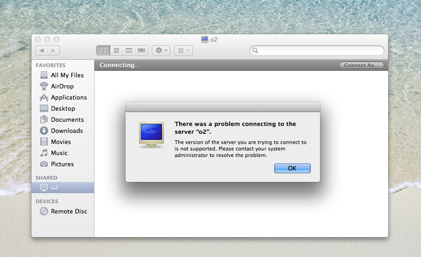This screenshot has width=421, height=257.
Task: Select the o2 shared server
Action: point(63,188)
